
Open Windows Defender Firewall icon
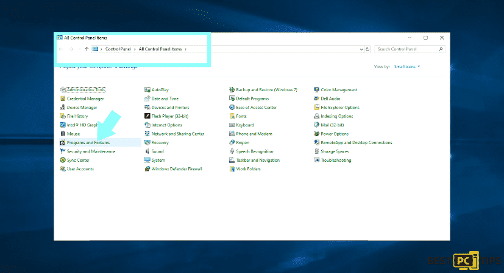(x=147, y=169)
